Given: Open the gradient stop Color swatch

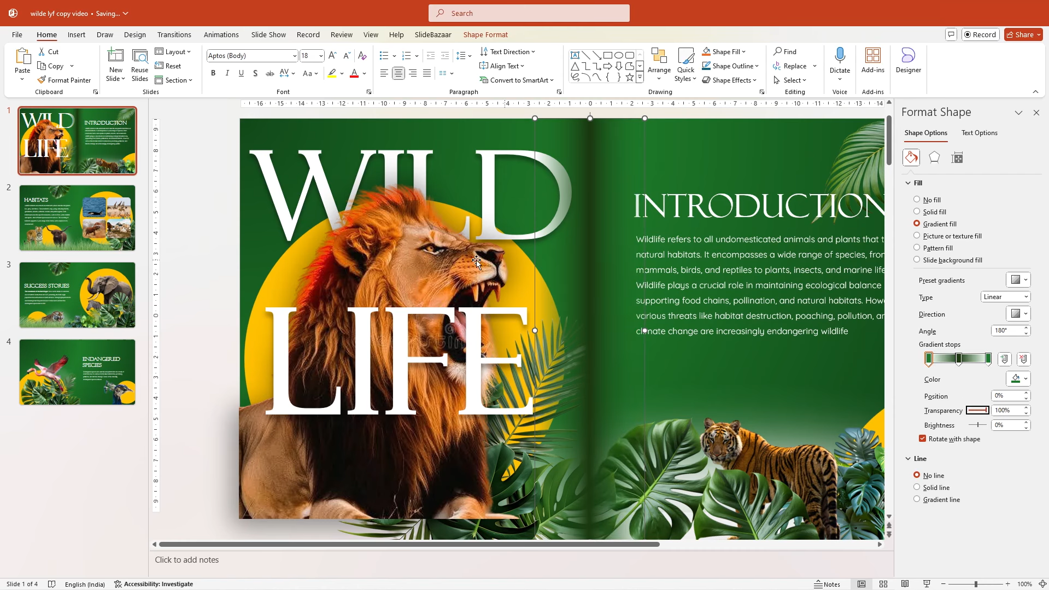Looking at the screenshot, I should 1018,378.
